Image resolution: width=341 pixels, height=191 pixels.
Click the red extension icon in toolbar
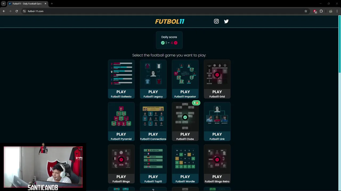(315, 11)
